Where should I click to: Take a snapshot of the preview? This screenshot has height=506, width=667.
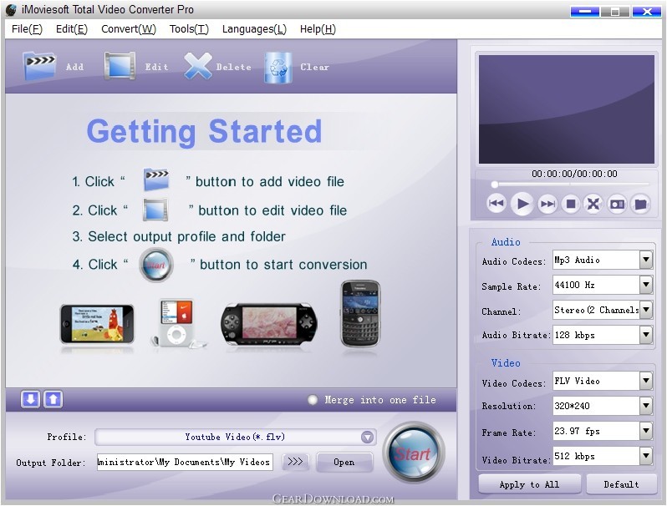(617, 205)
